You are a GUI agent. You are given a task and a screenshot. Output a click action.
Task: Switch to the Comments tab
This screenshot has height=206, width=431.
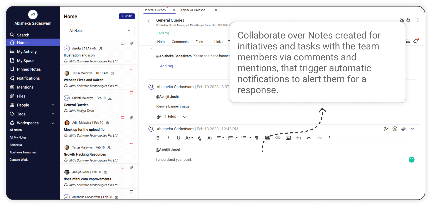pos(180,42)
